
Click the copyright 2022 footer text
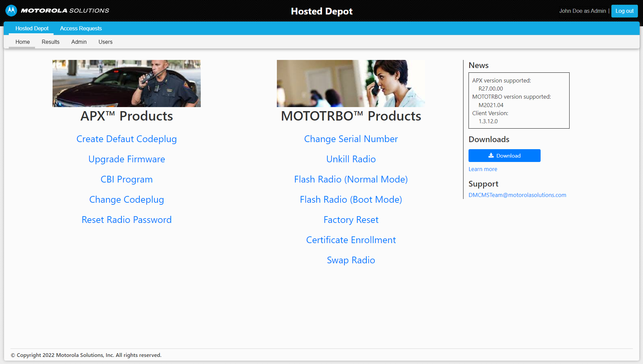(86, 355)
